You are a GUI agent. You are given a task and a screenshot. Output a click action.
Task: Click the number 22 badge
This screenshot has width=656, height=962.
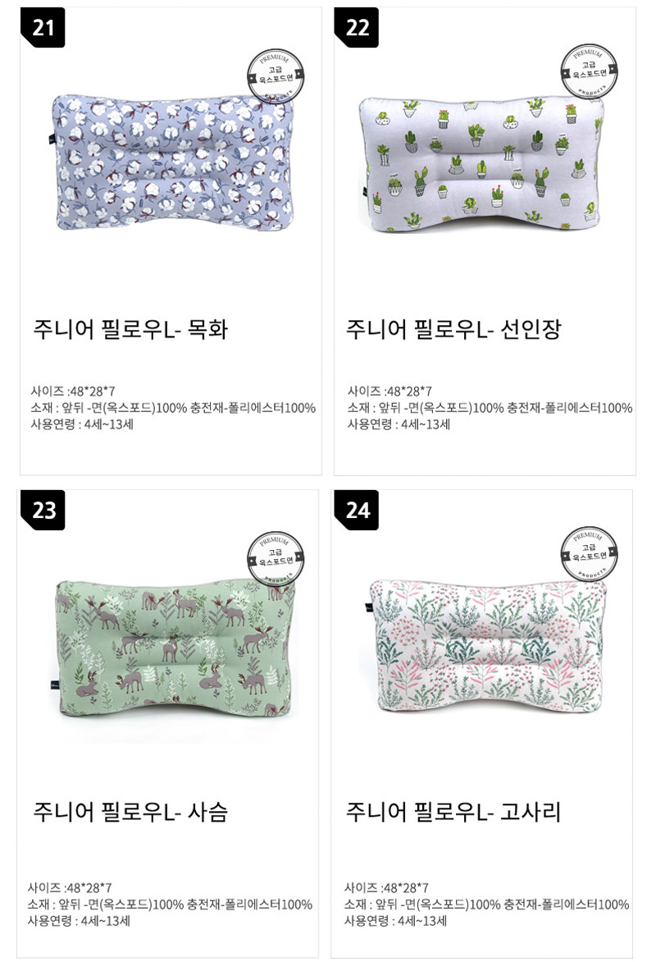[356, 27]
